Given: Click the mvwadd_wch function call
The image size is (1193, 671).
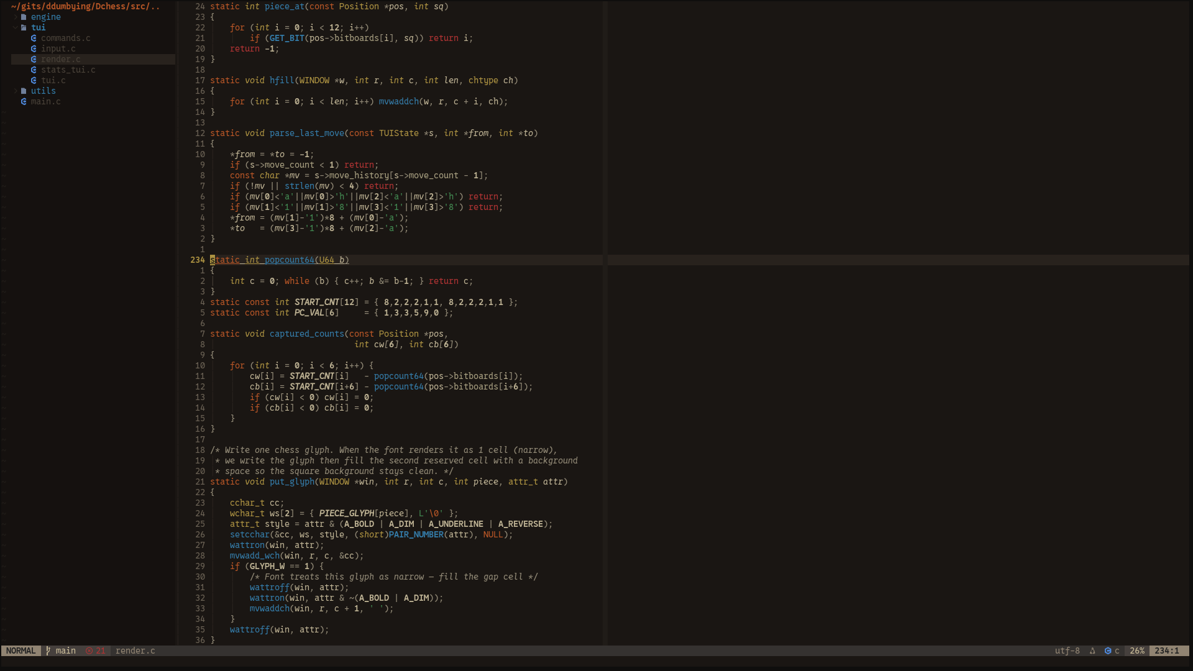Looking at the screenshot, I should coord(255,556).
